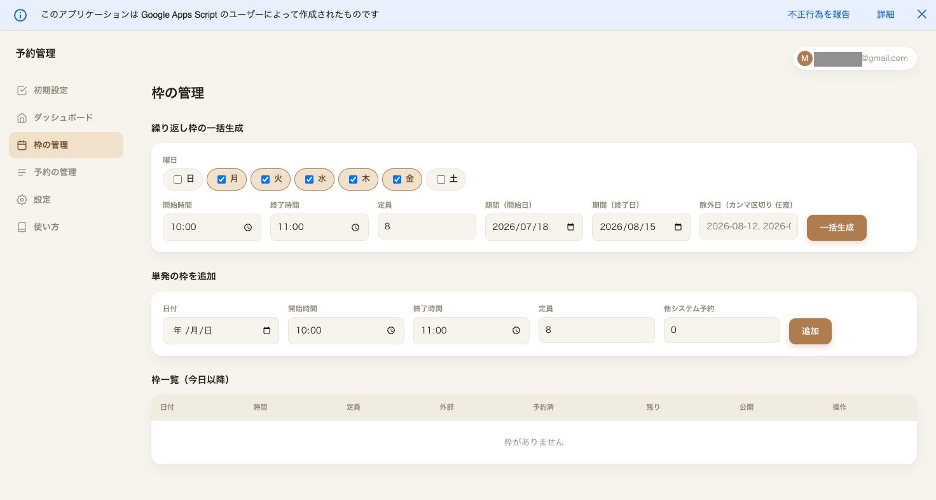
Task: Click the 2026/08/15 end date value
Action: pyautogui.click(x=628, y=227)
